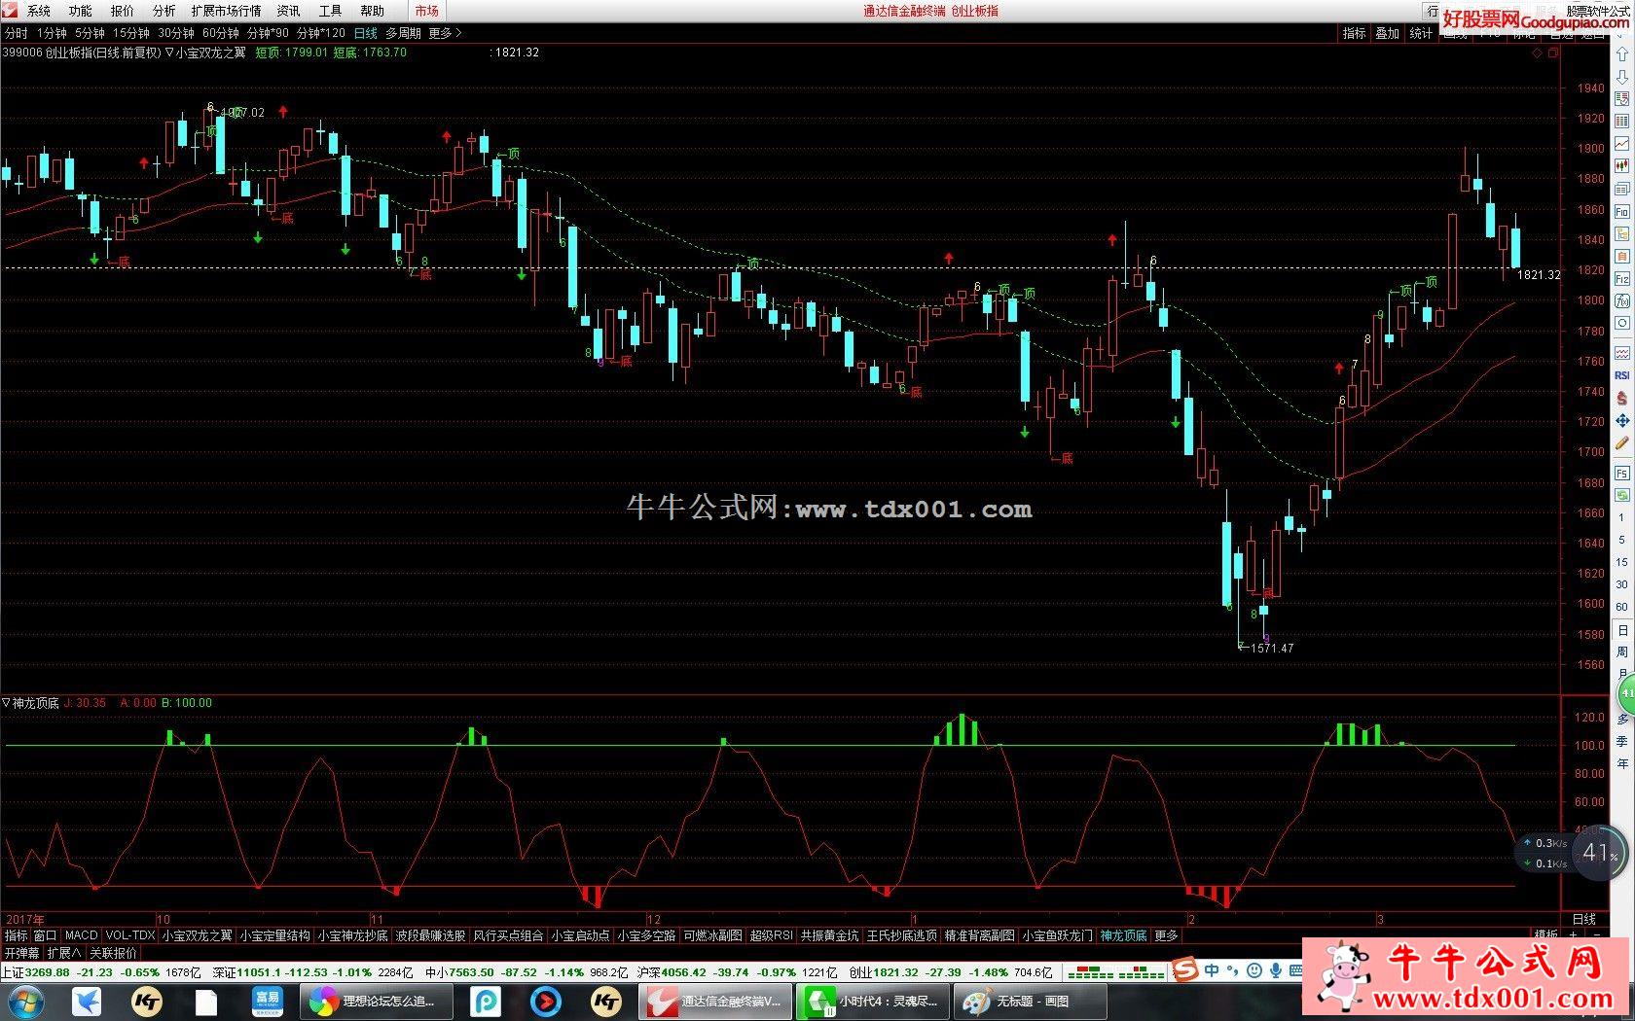Expand the 更多 periods list in top bar
Screen dimensions: 1635x1021
click(x=445, y=33)
